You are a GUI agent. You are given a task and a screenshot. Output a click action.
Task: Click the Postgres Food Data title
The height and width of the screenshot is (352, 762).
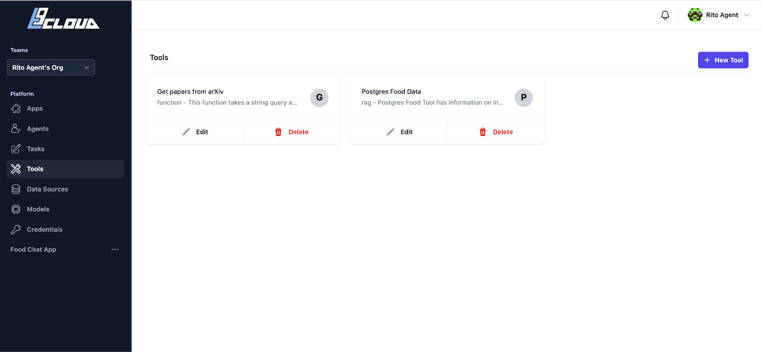coord(391,92)
